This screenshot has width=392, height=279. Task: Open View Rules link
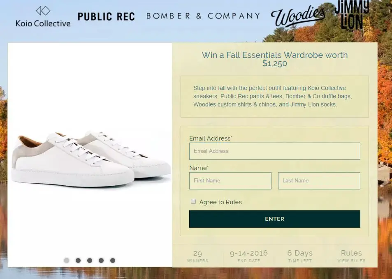pos(351,261)
